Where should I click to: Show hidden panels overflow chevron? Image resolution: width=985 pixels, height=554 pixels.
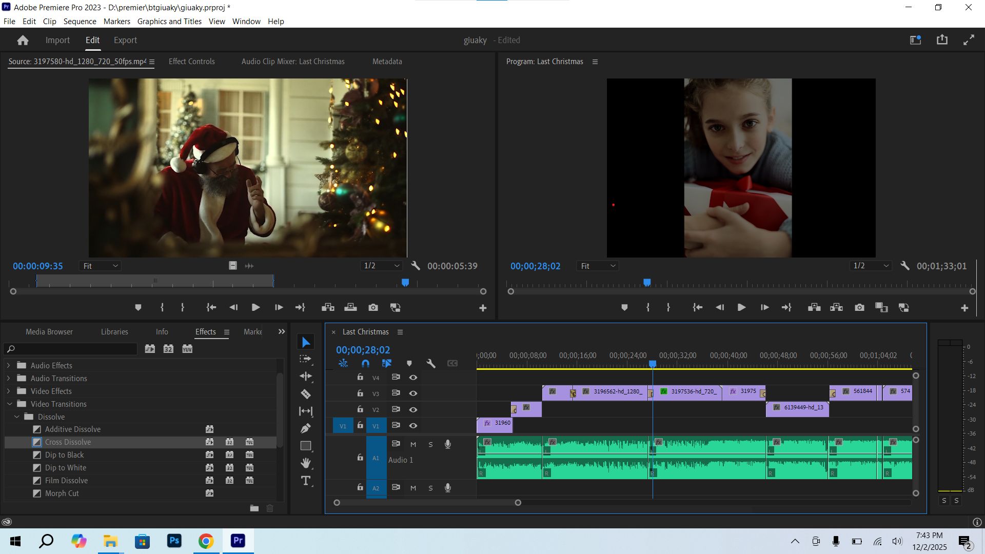coord(281,332)
